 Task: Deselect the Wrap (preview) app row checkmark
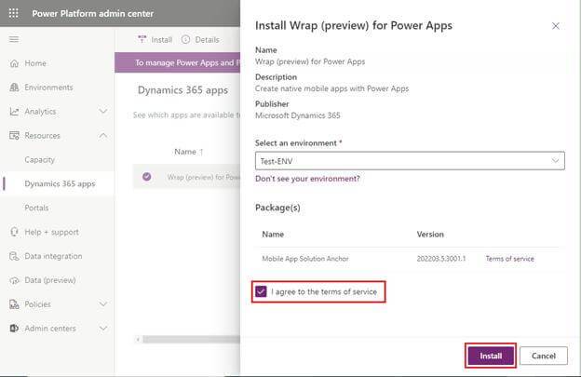click(x=147, y=176)
